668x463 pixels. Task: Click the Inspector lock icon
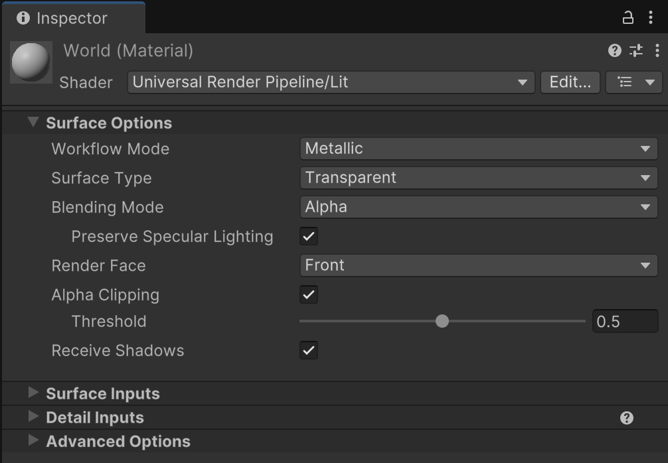(627, 18)
